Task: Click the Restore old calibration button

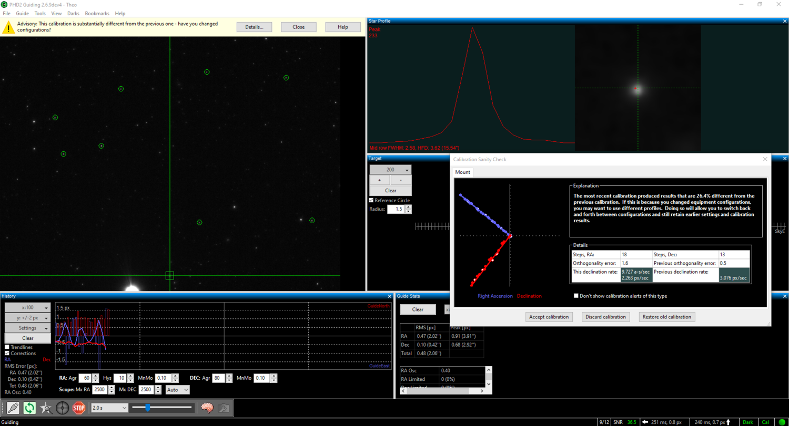Action: coord(666,317)
